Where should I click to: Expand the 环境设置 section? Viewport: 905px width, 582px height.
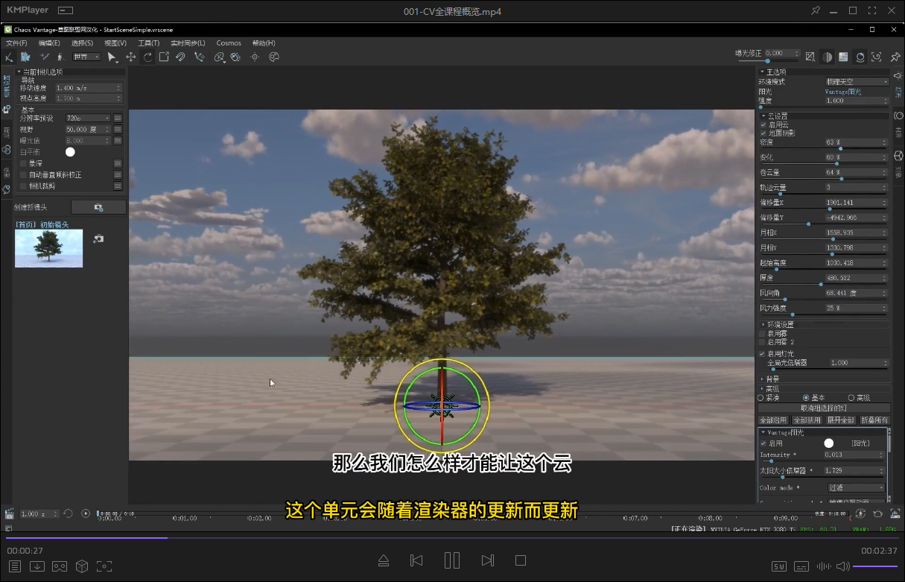[763, 324]
